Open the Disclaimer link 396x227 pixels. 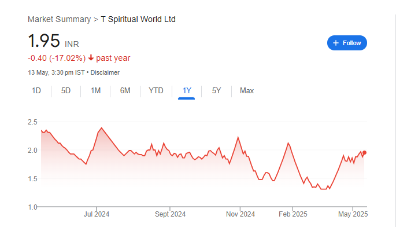[x=105, y=72]
